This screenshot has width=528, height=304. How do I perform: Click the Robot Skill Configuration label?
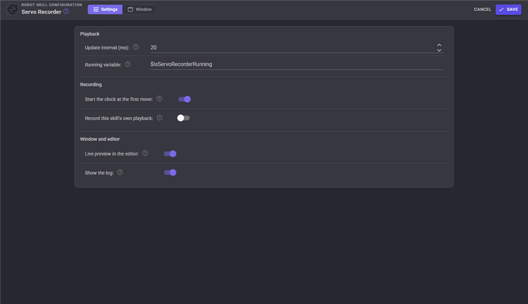(52, 5)
